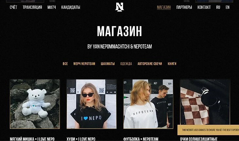Open the sunglasses product thumbnail

click(205, 102)
